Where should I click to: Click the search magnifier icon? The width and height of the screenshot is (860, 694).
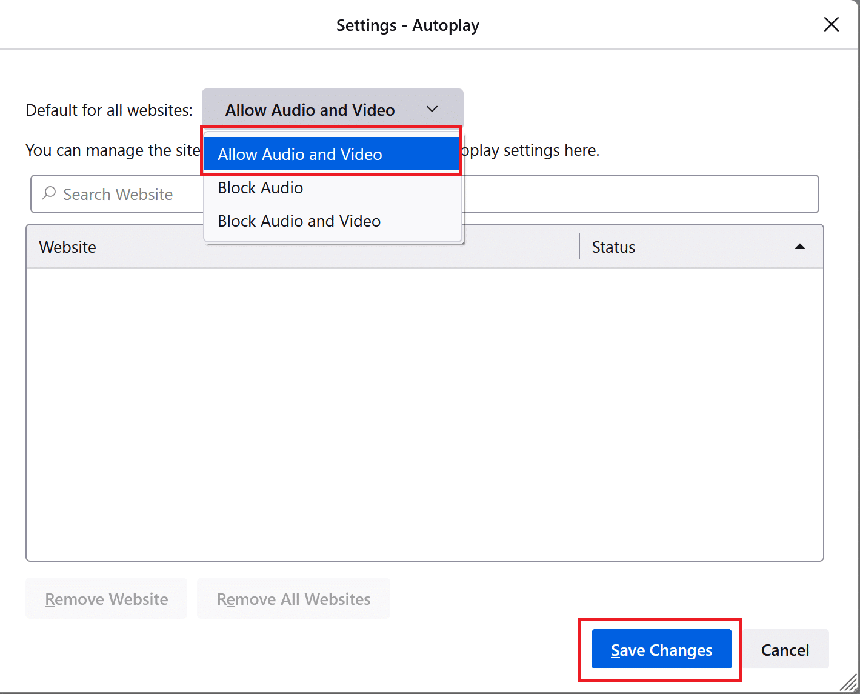[x=50, y=194]
